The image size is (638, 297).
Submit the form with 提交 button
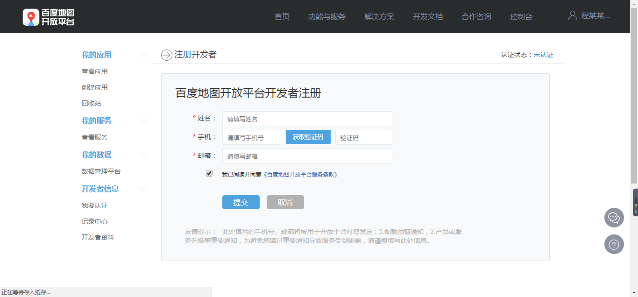pos(241,202)
